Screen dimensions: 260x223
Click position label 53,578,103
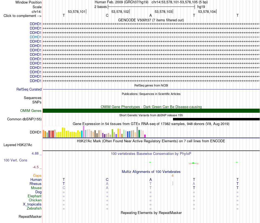click(163, 11)
